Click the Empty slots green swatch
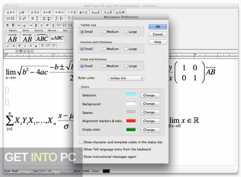241x177 pixels. pyautogui.click(x=131, y=130)
